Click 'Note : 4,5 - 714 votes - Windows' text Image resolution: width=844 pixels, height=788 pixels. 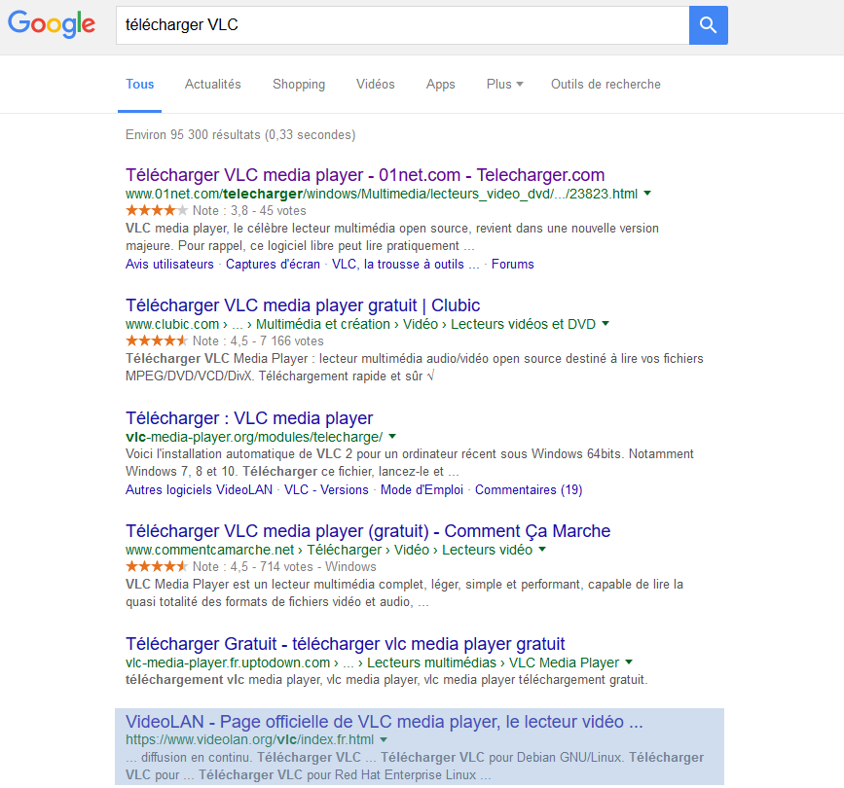284,567
